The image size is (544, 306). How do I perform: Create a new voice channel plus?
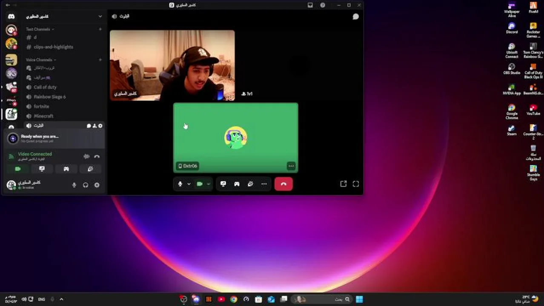100,60
